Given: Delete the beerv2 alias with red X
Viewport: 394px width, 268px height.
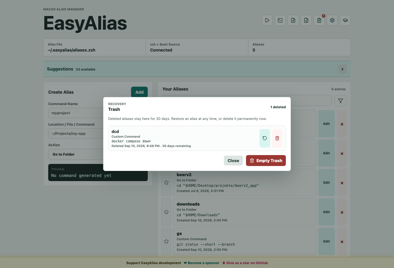Looking at the screenshot, I should coord(342,183).
